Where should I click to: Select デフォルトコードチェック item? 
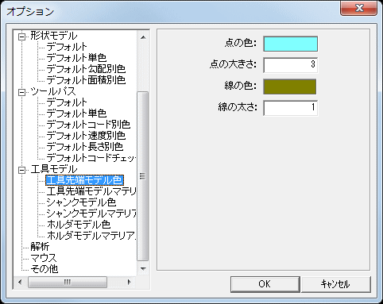[91, 158]
